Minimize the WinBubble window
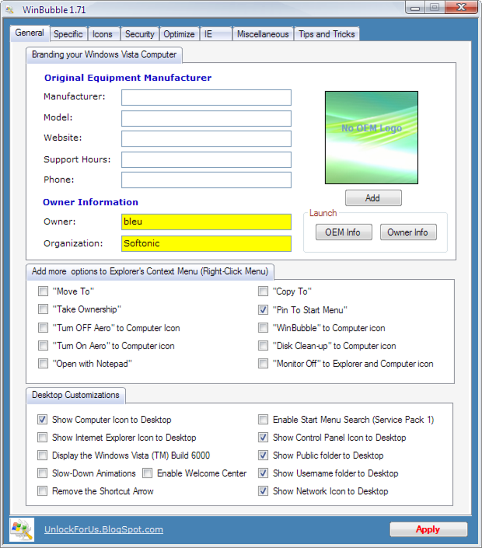Image resolution: width=482 pixels, height=548 pixels. coord(415,8)
